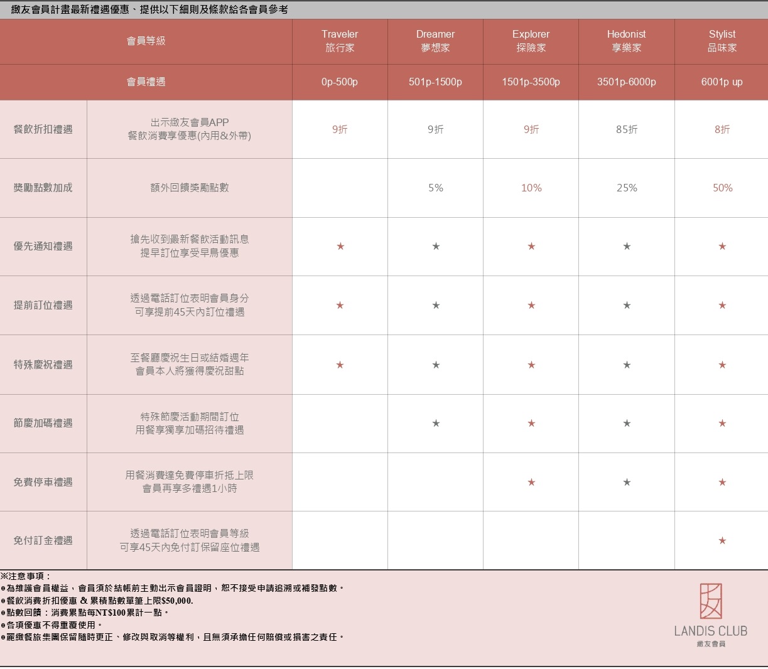Click the 特殊慶祝禮遇 star under Stylist
Viewport: 768px width, 669px height.
pos(722,365)
